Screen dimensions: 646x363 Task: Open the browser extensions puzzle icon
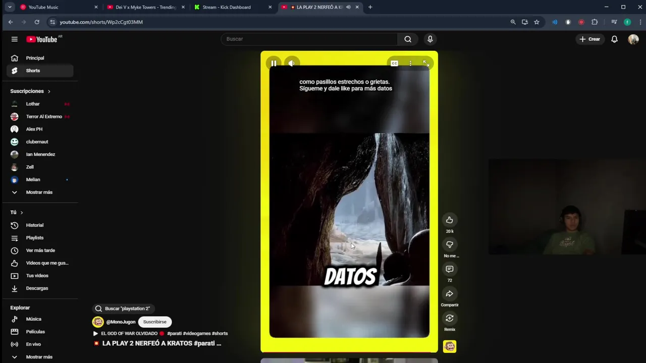(595, 22)
